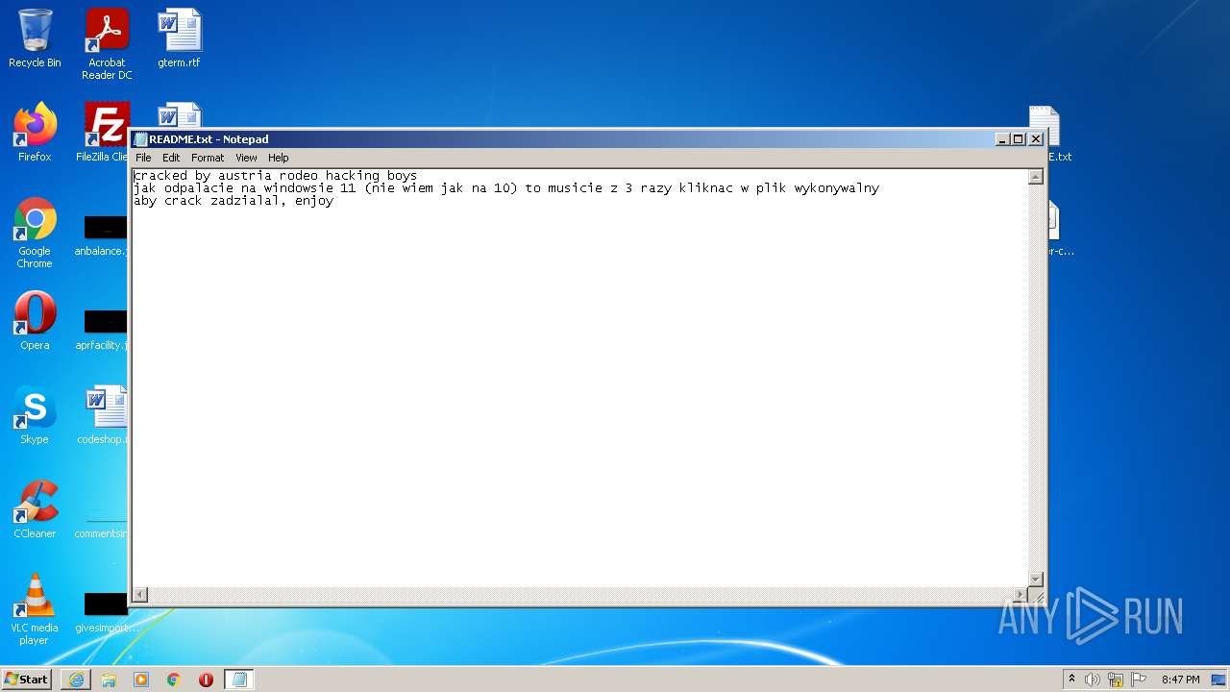Launch Skype from the desktop

35,415
